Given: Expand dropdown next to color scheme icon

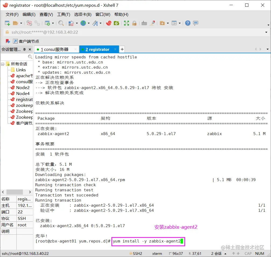Looking at the screenshot, I should [x=77, y=23].
